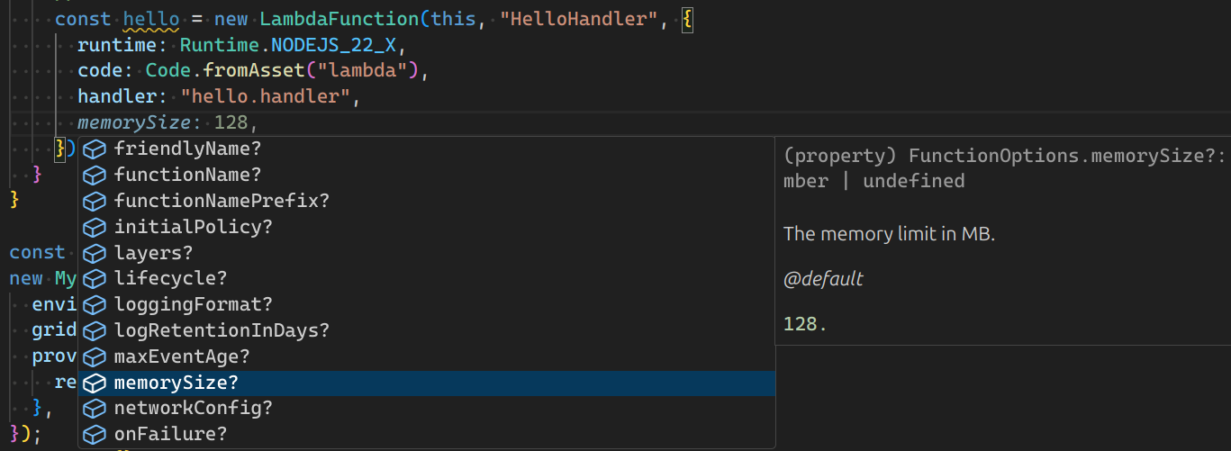Click the functionName? property icon

[95, 175]
